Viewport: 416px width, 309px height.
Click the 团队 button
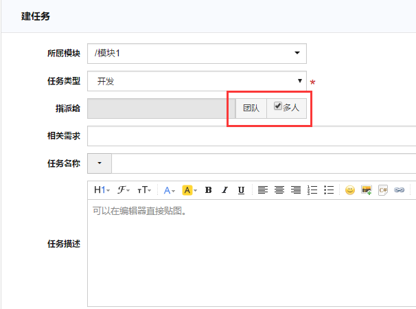[x=251, y=108]
